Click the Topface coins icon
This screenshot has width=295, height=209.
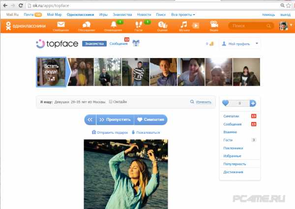coord(211,44)
